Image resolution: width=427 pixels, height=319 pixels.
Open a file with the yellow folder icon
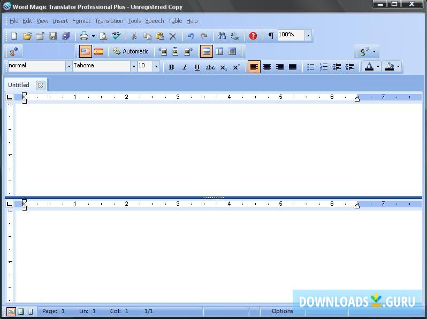(x=27, y=36)
